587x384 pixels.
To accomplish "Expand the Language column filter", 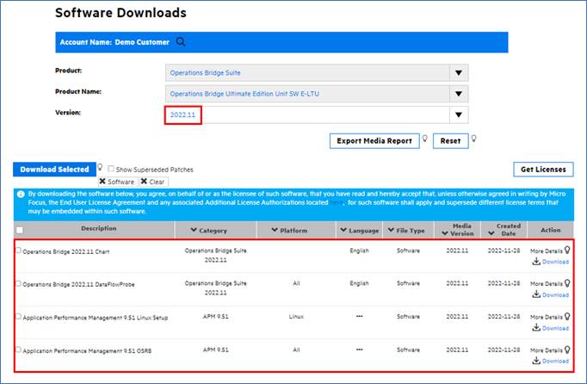I will [x=343, y=230].
